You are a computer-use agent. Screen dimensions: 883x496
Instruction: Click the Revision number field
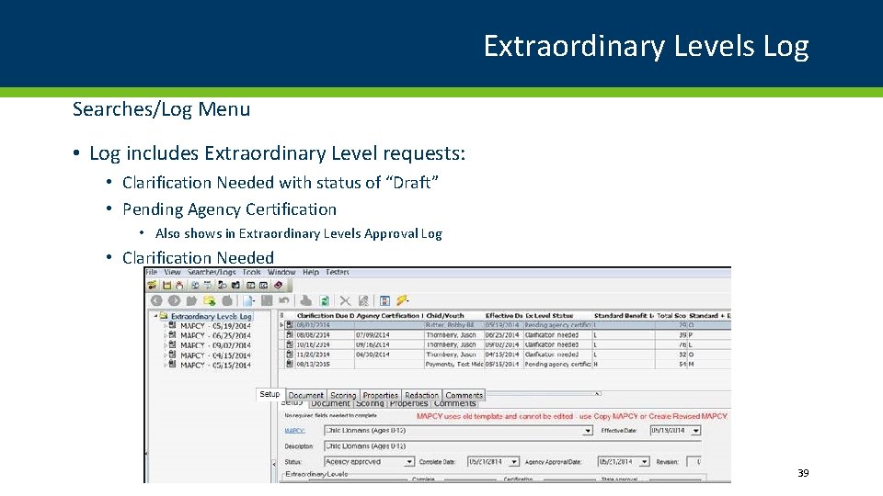(x=694, y=462)
